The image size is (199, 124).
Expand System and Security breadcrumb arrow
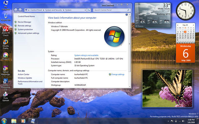(64, 10)
